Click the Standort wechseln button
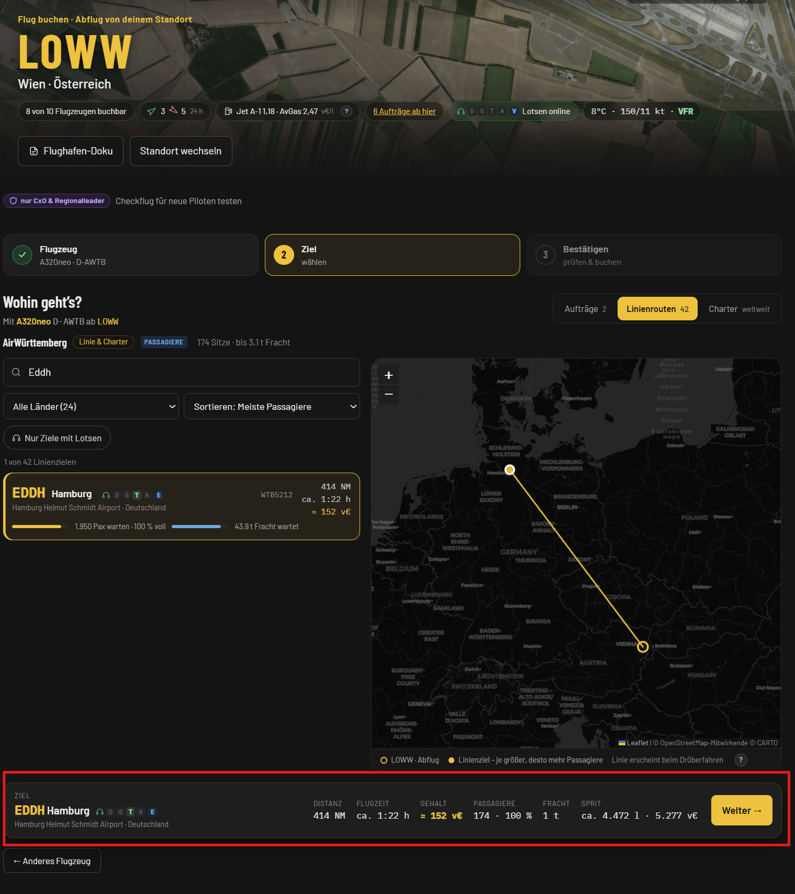795x894 pixels. [x=181, y=151]
